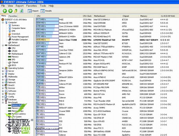Open the Favorites menu

[x=31, y=6]
